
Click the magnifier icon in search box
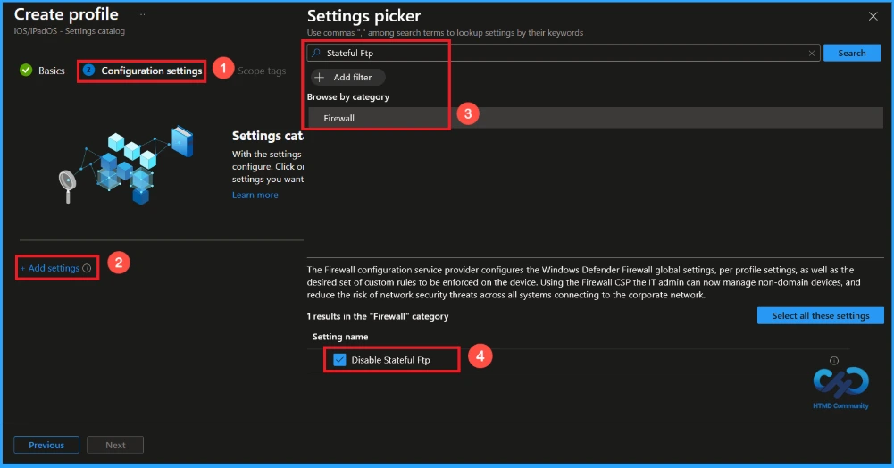(x=316, y=53)
